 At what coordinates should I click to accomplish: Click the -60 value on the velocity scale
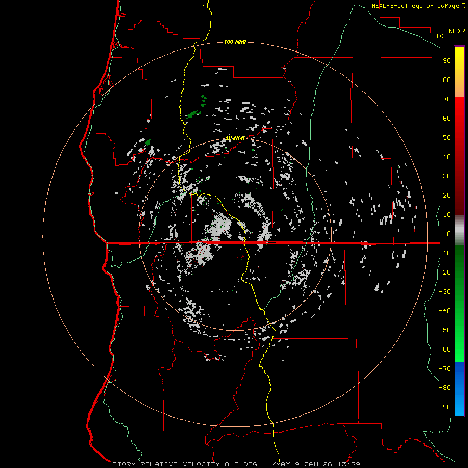pyautogui.click(x=445, y=349)
